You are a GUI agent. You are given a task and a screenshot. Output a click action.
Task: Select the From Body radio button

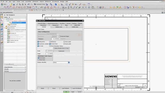tap(38, 58)
